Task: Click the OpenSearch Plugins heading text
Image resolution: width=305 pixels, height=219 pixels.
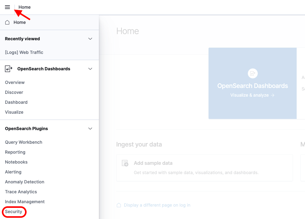Action: tap(27, 129)
